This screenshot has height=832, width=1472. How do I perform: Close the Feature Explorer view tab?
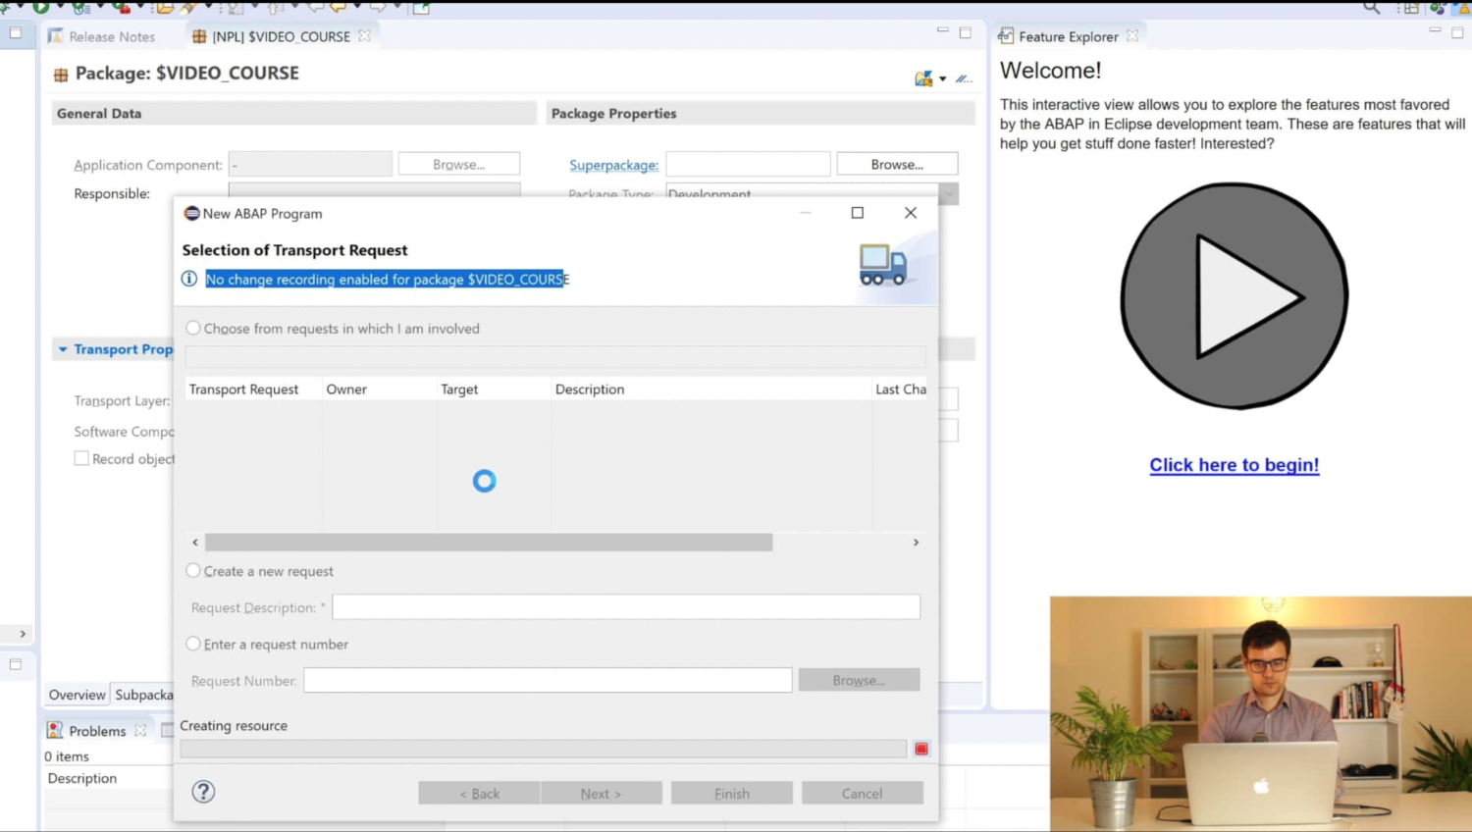tap(1132, 36)
